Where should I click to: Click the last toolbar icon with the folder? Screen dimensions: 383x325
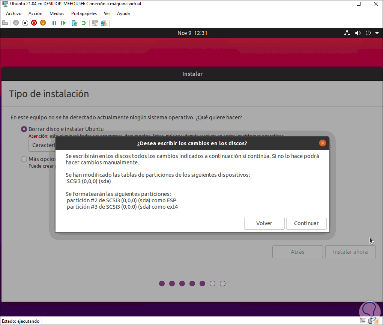pos(104,23)
